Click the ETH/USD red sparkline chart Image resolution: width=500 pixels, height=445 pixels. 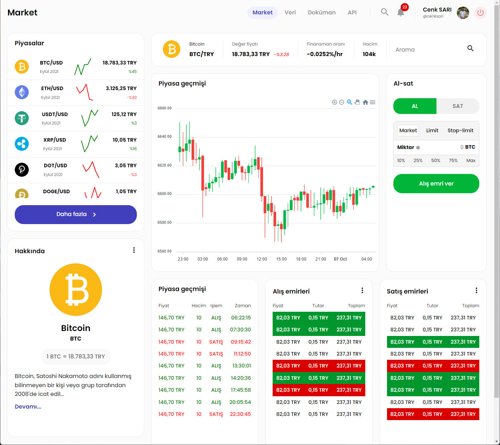tap(85, 92)
